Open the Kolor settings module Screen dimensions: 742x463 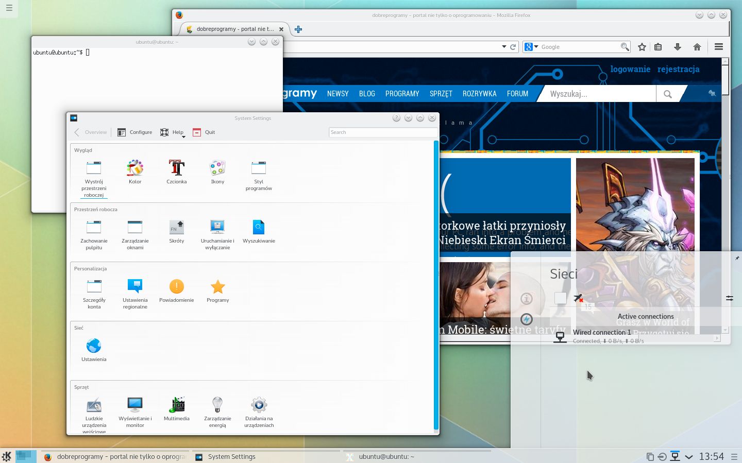(x=135, y=172)
